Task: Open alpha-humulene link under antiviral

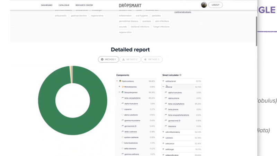Action: click(x=175, y=93)
